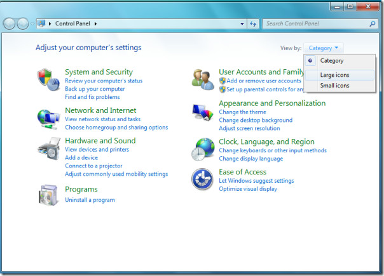Click View network status and tasks
The width and height of the screenshot is (384, 276).
click(102, 119)
